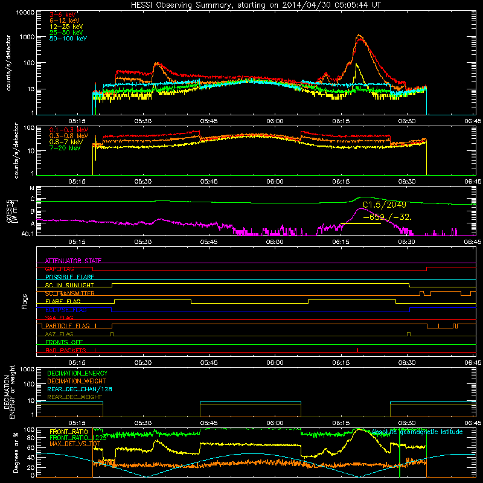
Task: Click the green FRONT_RATIO_1225 legend entry
Action: point(78,438)
